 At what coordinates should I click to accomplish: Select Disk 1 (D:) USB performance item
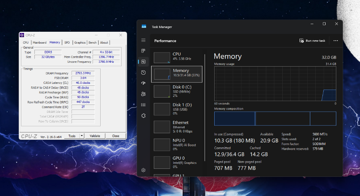click(x=177, y=109)
